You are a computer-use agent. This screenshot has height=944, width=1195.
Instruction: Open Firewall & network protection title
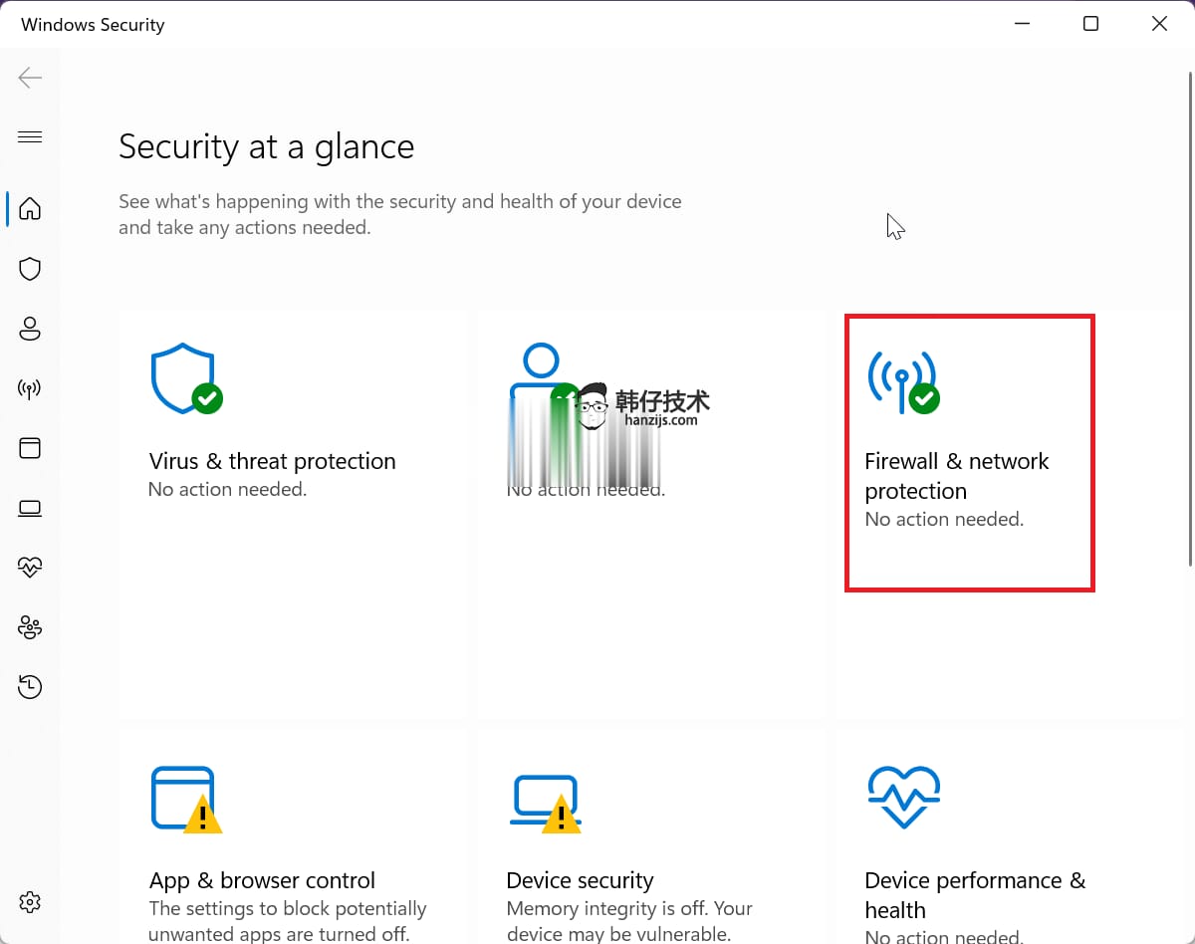(x=957, y=476)
